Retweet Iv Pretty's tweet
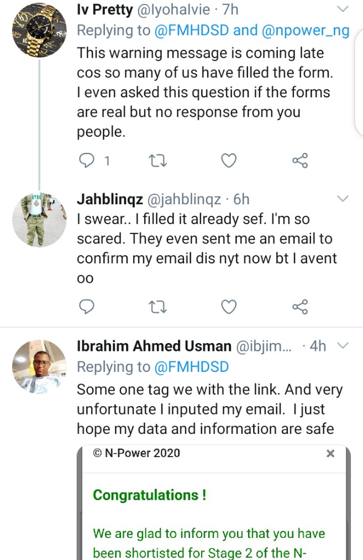This screenshot has width=363, height=560. pos(157,160)
